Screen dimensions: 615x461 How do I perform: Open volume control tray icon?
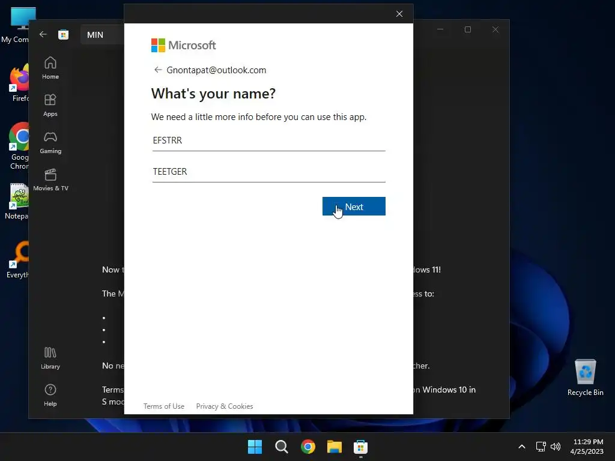[556, 447]
